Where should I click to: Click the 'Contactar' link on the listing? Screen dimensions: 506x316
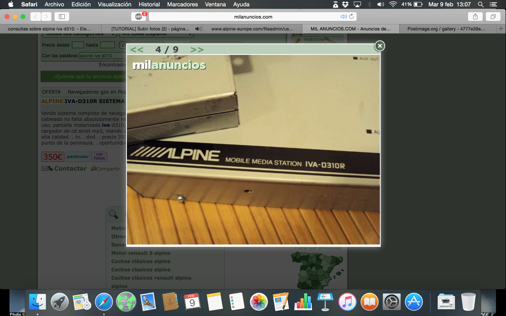pos(70,168)
